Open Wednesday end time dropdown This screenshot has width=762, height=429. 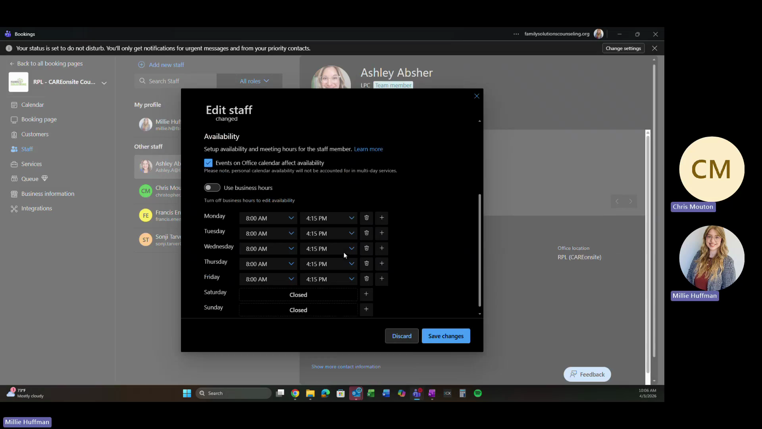coord(329,249)
